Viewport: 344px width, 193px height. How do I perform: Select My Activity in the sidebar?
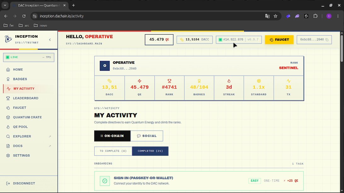(x=29, y=89)
